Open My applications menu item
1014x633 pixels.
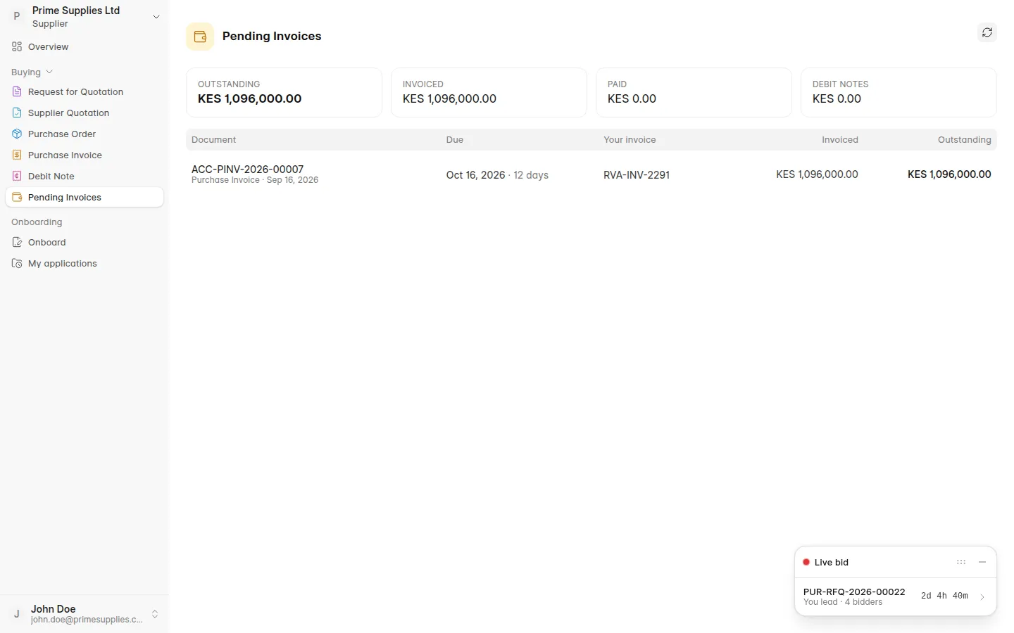point(84,263)
